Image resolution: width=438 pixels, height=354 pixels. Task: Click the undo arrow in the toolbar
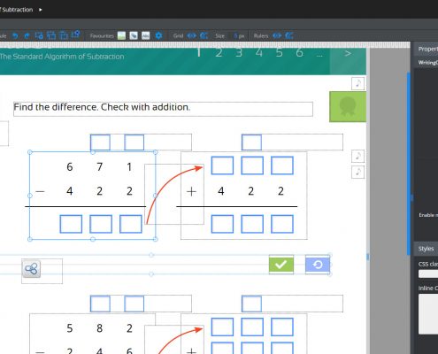15,36
